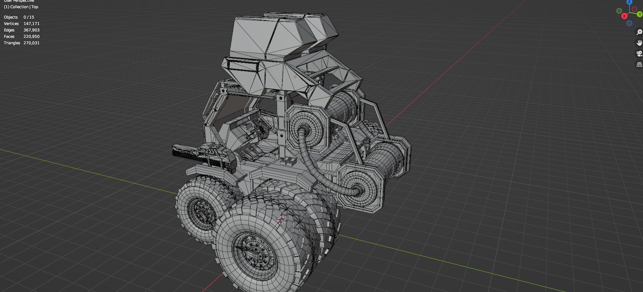Toggle perspective/orthographic with the grid icon
This screenshot has width=643, height=292.
639,64
